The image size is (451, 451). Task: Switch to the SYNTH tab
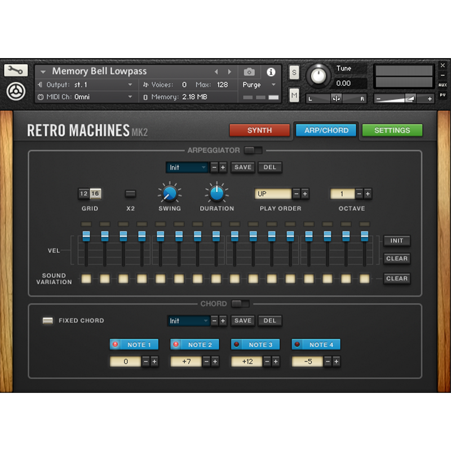[259, 130]
